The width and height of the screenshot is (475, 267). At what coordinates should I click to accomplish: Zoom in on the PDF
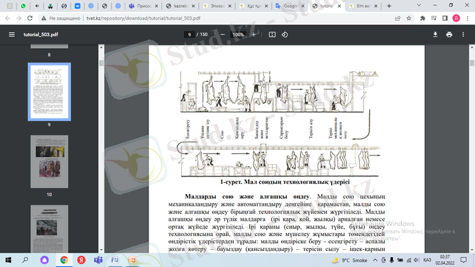tap(254, 34)
